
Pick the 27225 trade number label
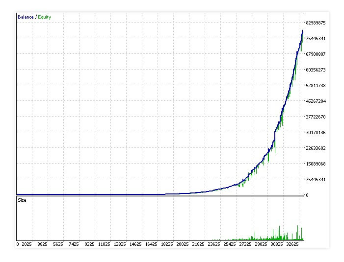[x=245, y=244]
